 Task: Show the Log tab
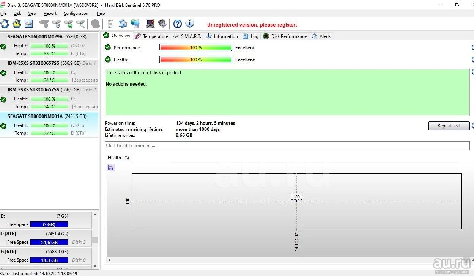point(250,36)
